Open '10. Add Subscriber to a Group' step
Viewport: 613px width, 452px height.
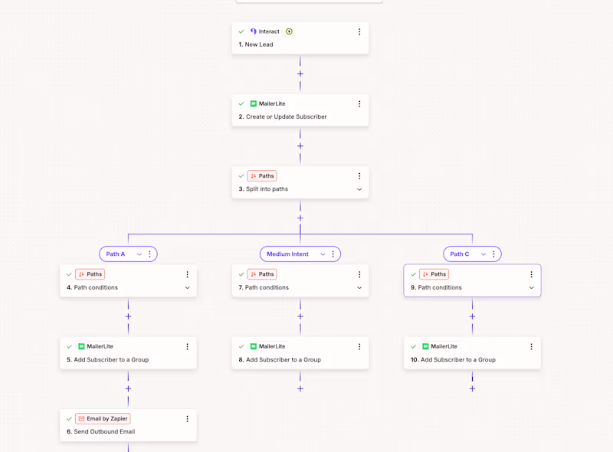[472, 353]
